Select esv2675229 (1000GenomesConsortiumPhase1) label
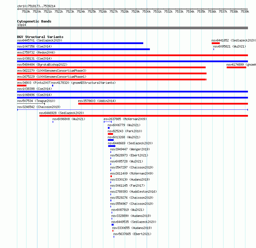 tap(52, 77)
